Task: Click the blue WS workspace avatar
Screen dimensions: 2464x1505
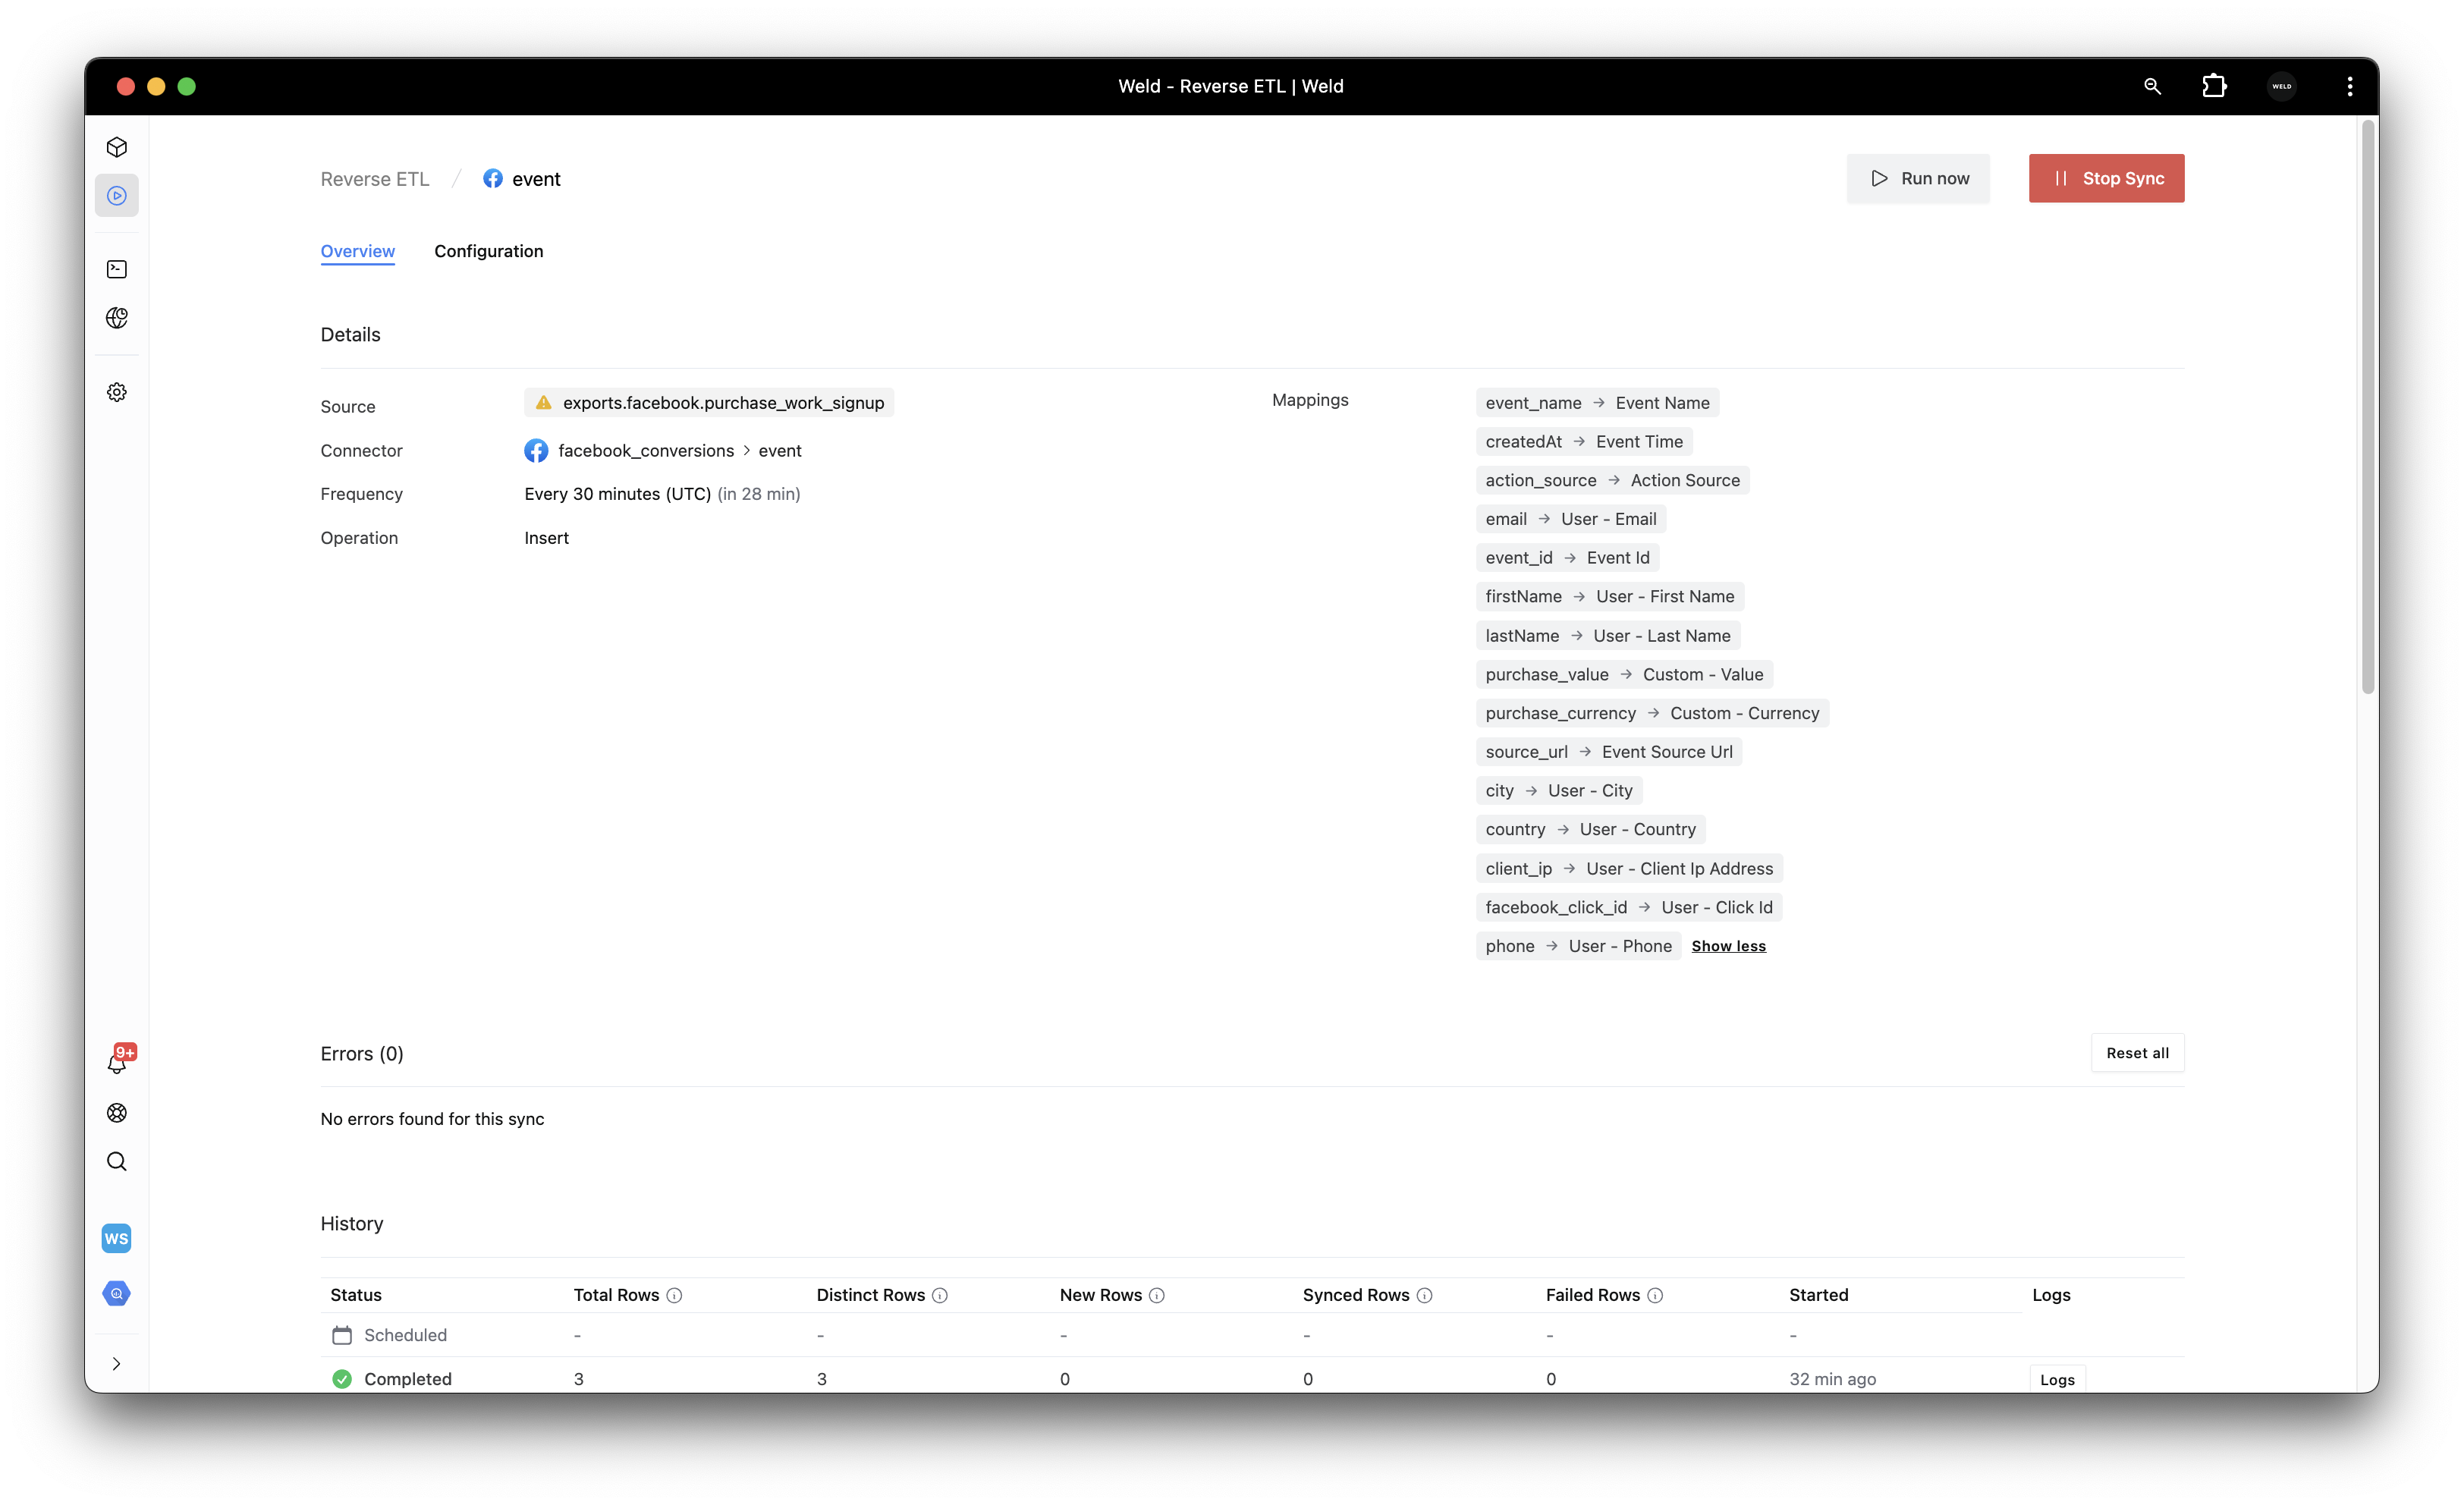Action: (x=117, y=1238)
